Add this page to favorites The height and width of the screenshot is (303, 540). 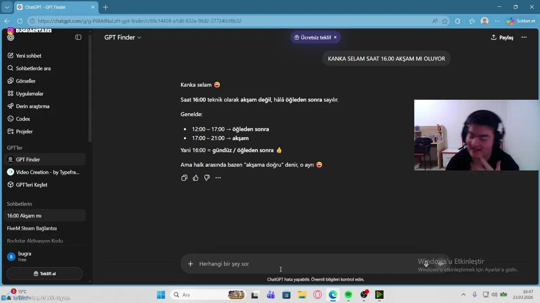coord(445,21)
